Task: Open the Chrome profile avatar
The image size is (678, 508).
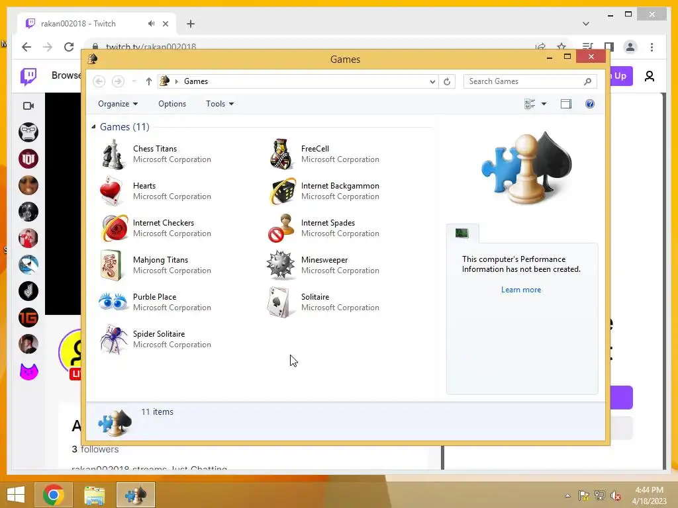Action: (x=630, y=47)
